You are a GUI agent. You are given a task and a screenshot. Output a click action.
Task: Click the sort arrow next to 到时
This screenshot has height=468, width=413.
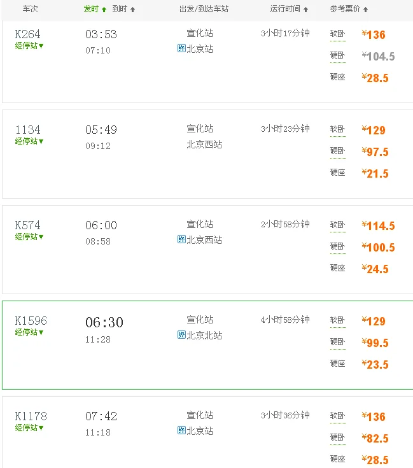point(132,10)
